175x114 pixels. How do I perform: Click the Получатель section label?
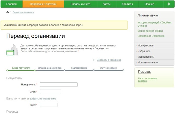tap(14, 78)
